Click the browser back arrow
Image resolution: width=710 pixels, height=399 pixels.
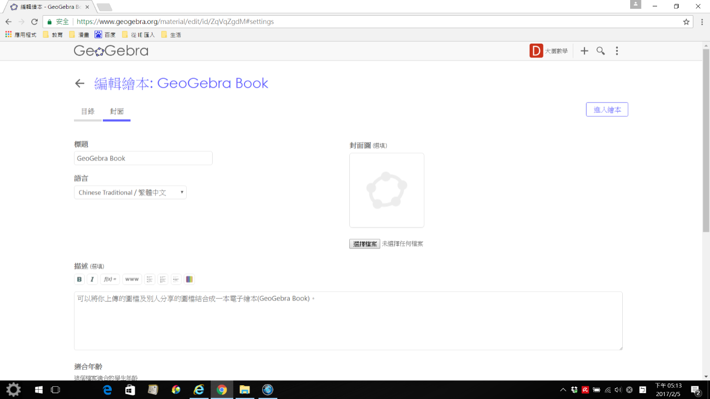pos(8,22)
